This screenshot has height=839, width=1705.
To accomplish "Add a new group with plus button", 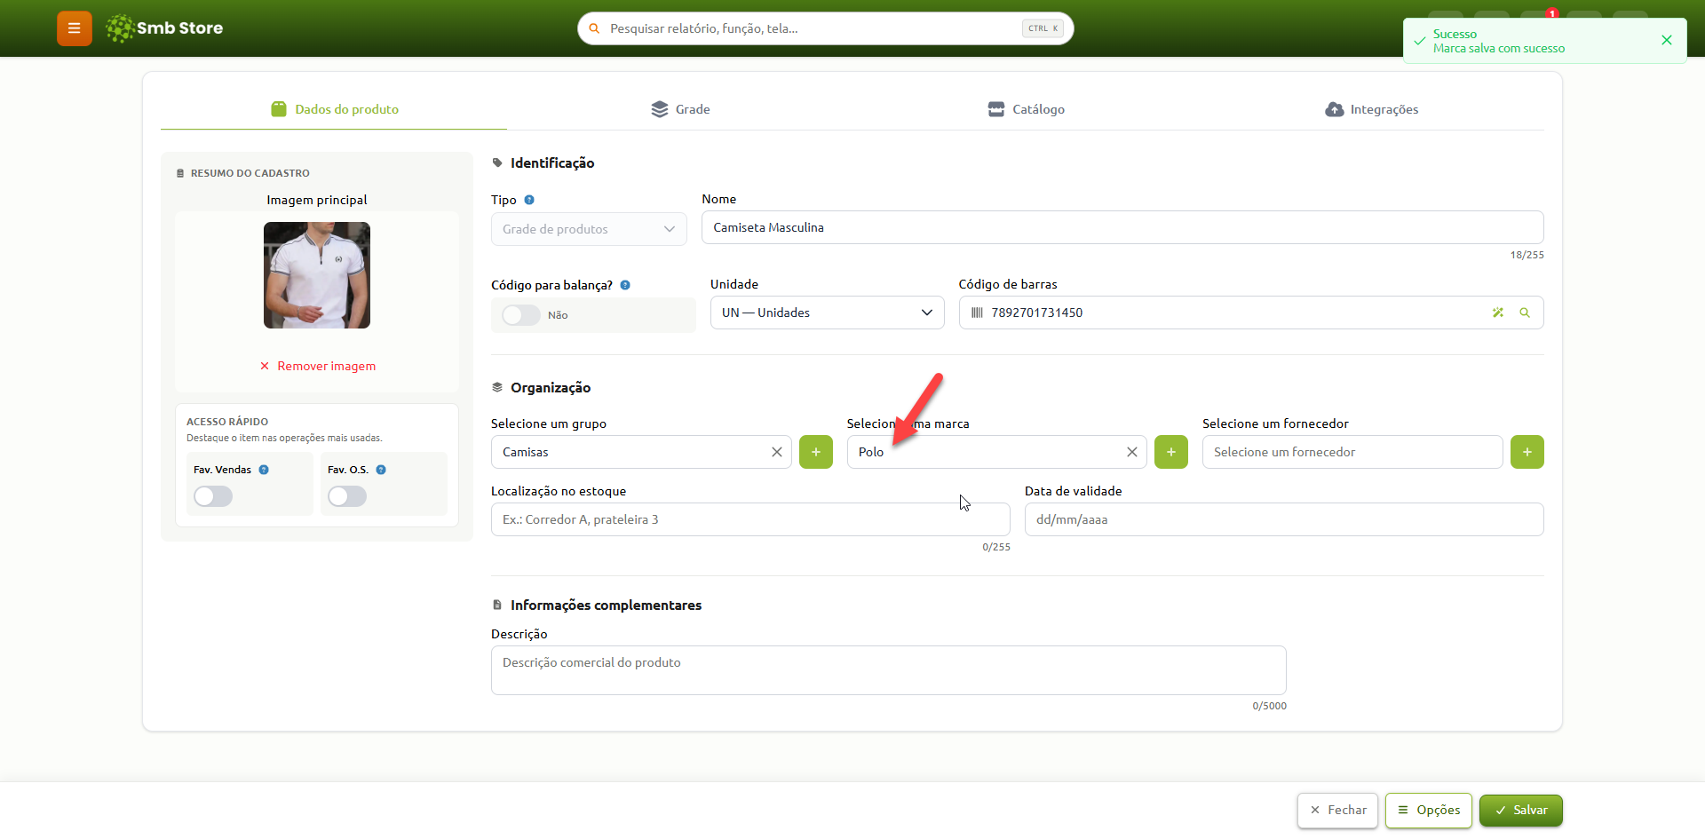I will click(816, 452).
